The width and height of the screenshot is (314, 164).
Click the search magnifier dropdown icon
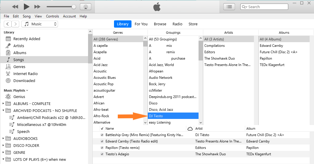[x=245, y=7]
